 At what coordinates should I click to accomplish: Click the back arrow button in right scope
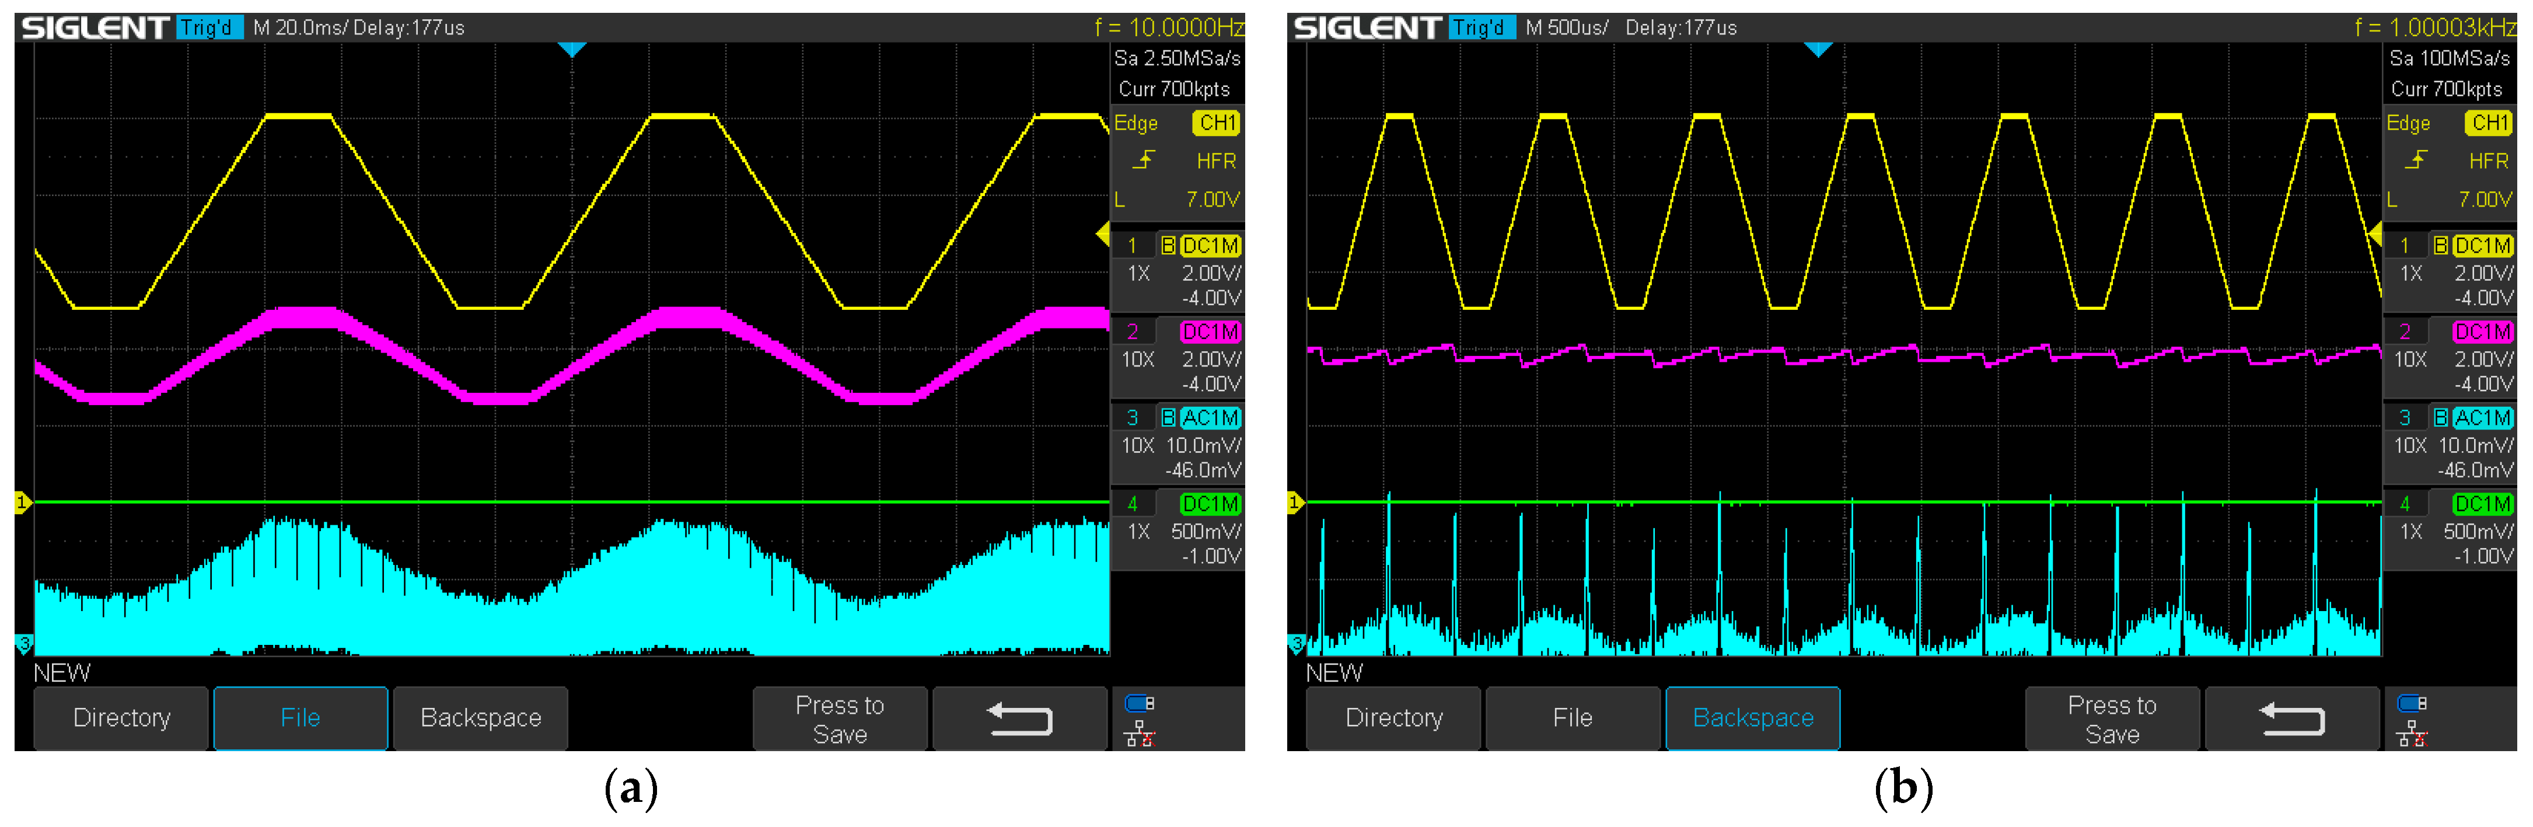point(2291,719)
